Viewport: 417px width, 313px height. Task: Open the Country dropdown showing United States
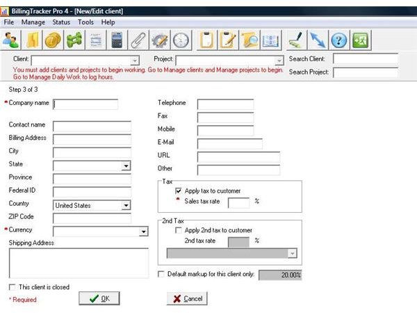126,205
